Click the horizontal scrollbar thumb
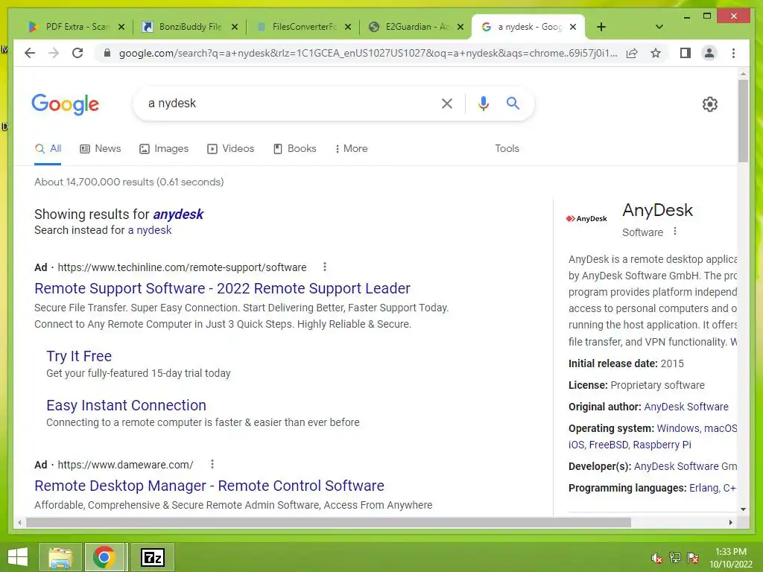763x572 pixels. tap(329, 522)
